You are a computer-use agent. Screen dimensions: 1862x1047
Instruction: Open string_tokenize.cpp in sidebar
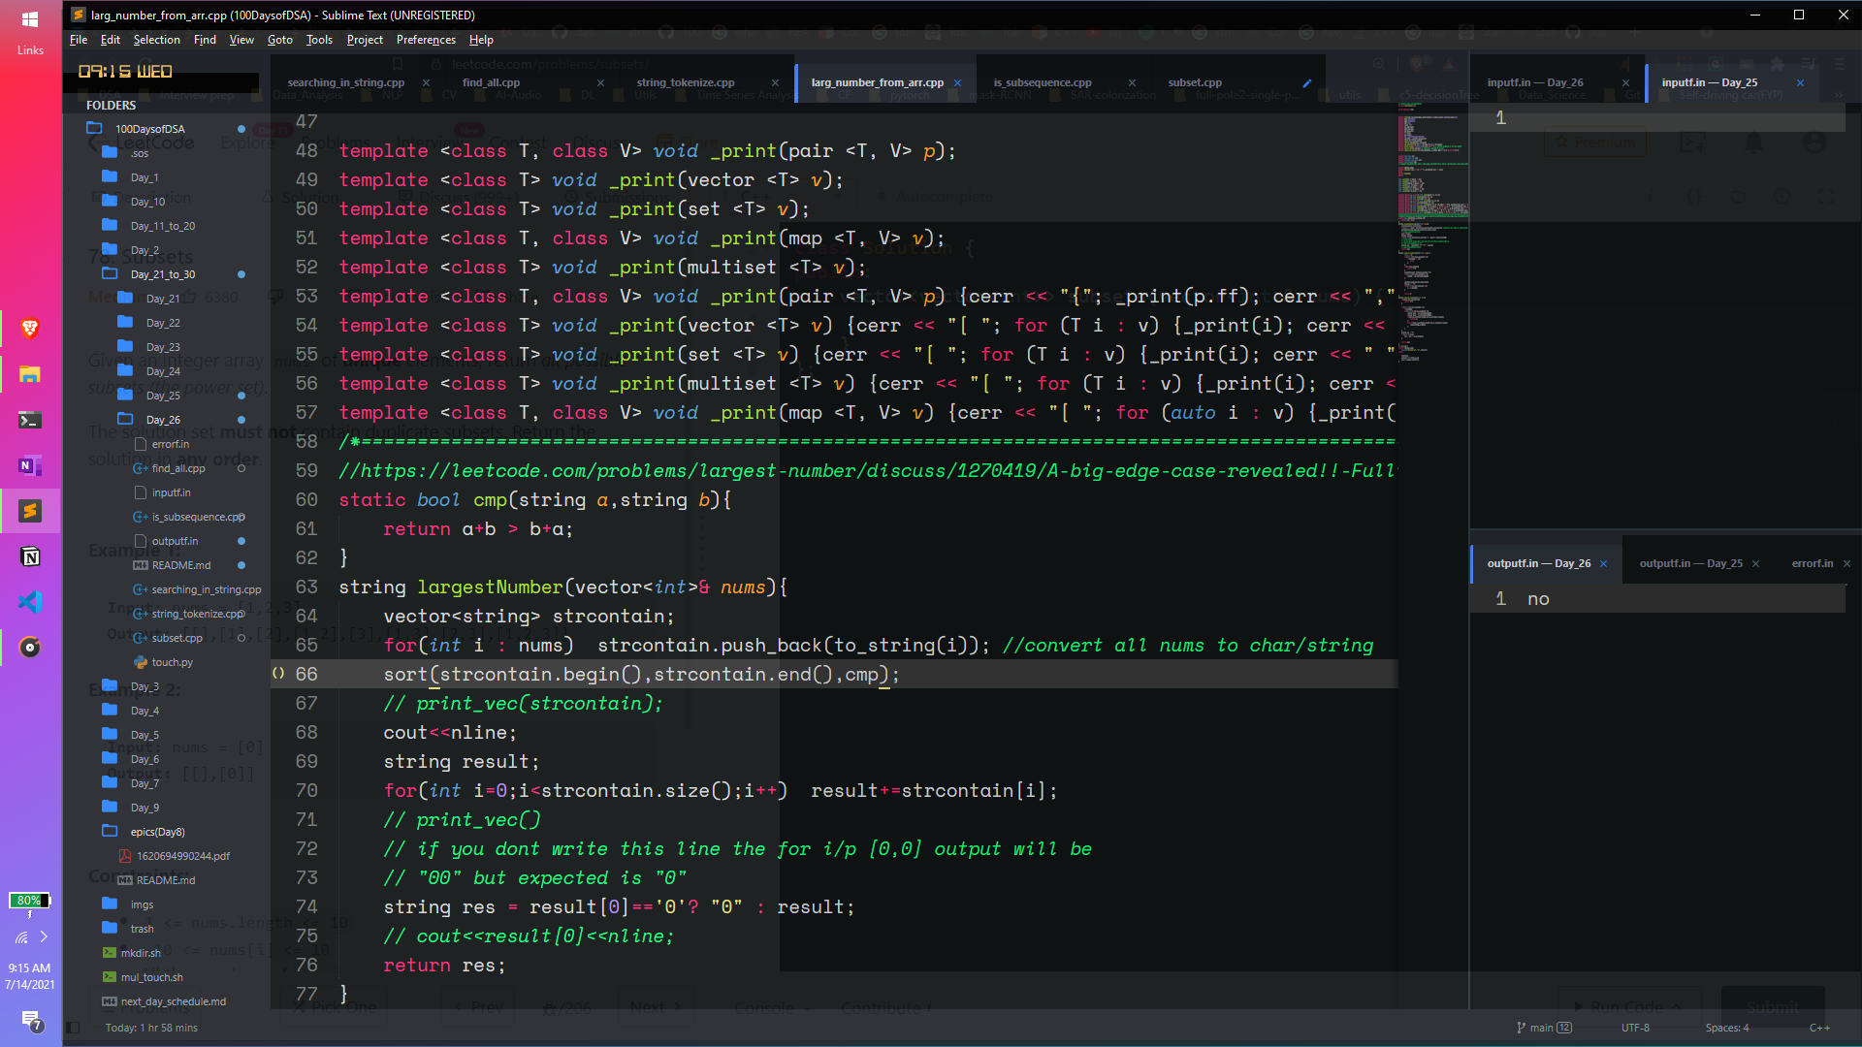coord(198,614)
